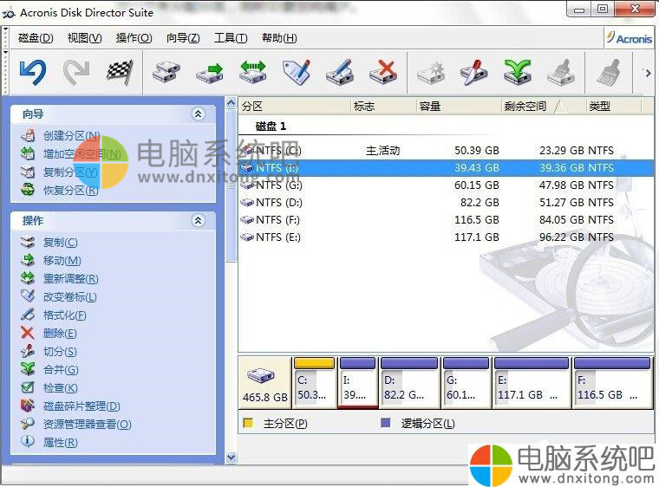Click the 删除(E) red X icon

pos(28,334)
